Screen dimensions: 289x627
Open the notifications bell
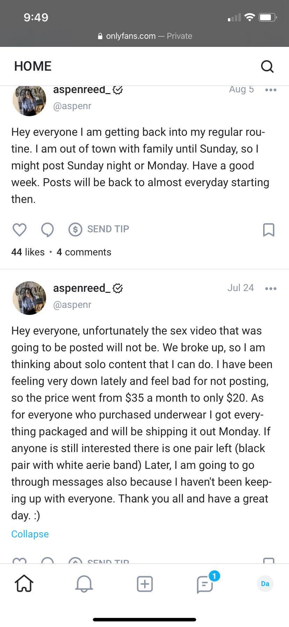click(84, 584)
